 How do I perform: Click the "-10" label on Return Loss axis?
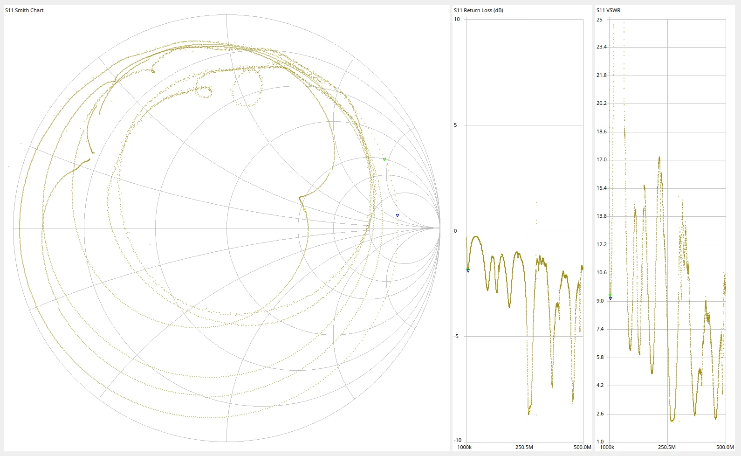(x=458, y=440)
